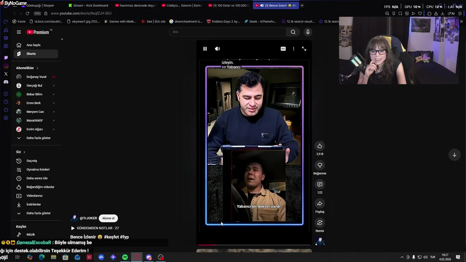This screenshot has width=466, height=262.
Task: Open the YouTube Premium home logo
Action: (38, 32)
